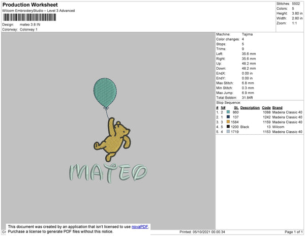Viewport: 305px width, 236px height.
Task: Click the Stop Sequence heading
Action: (228, 103)
